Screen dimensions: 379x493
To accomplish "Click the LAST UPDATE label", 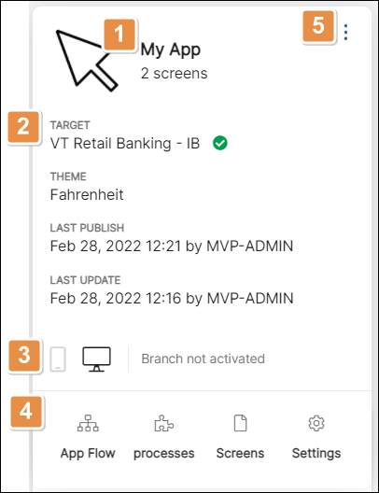I will (85, 280).
